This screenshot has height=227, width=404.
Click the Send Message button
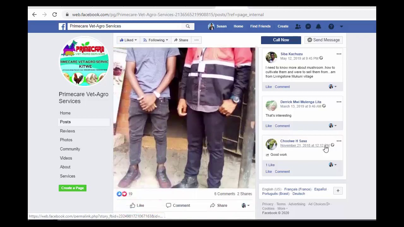click(x=324, y=40)
